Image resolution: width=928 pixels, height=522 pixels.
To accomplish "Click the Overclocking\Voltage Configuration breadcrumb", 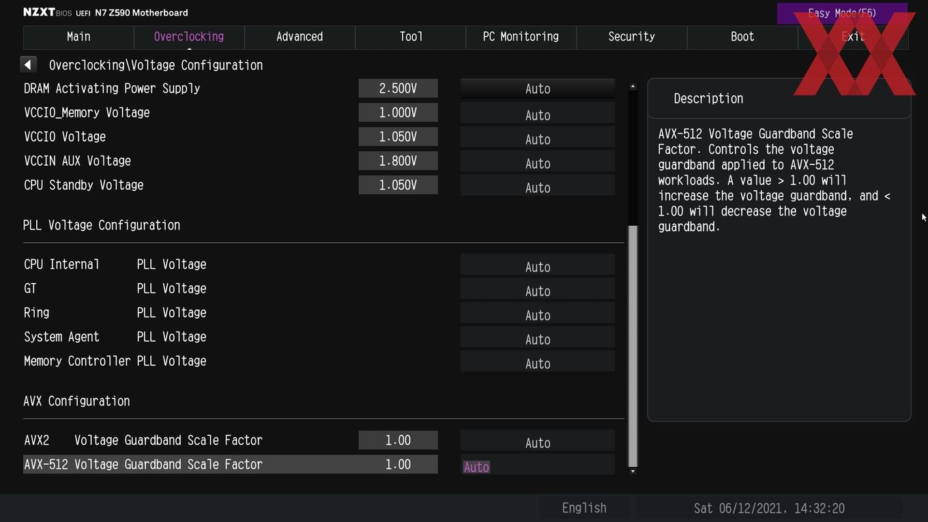I will [x=156, y=66].
